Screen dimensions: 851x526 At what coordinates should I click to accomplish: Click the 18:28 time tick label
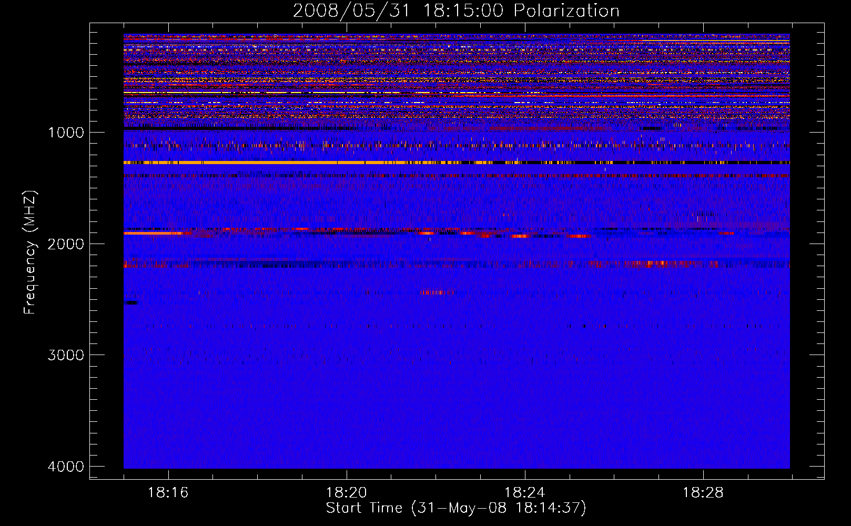(703, 493)
